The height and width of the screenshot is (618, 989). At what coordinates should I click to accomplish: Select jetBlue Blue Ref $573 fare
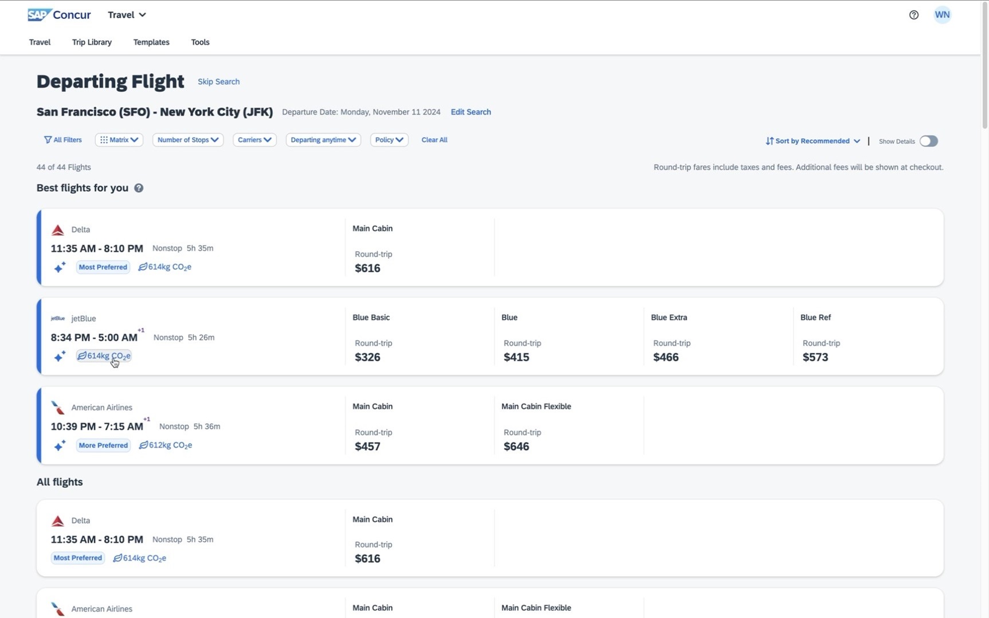[868, 337]
